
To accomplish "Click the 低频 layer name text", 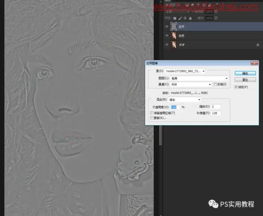I will tap(181, 36).
